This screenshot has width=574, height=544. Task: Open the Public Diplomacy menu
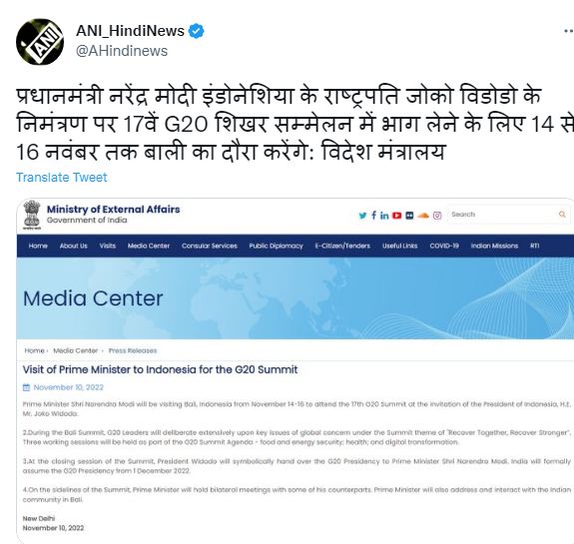pyautogui.click(x=276, y=246)
